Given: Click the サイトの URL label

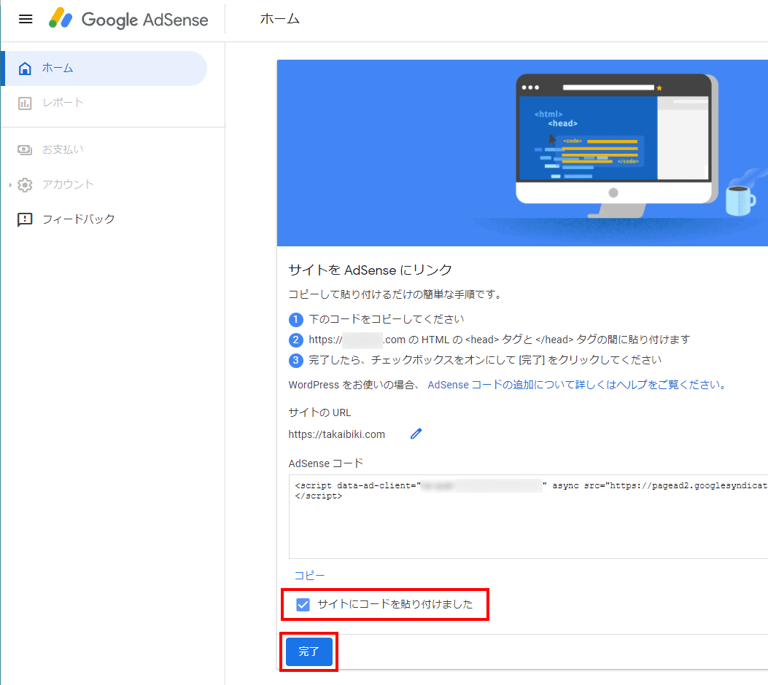Looking at the screenshot, I should click(x=320, y=412).
